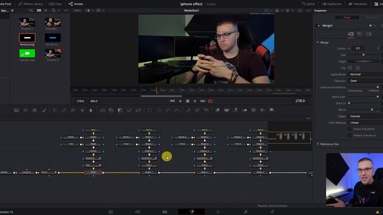Click the Center X value field showing 0.5
The height and width of the screenshot is (215, 383).
click(358, 48)
